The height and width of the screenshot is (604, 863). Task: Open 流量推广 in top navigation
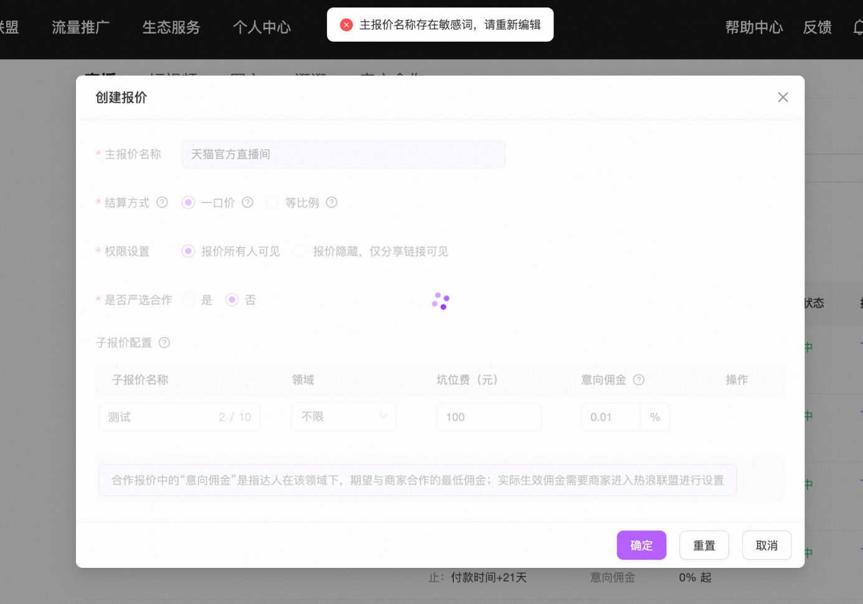click(81, 27)
